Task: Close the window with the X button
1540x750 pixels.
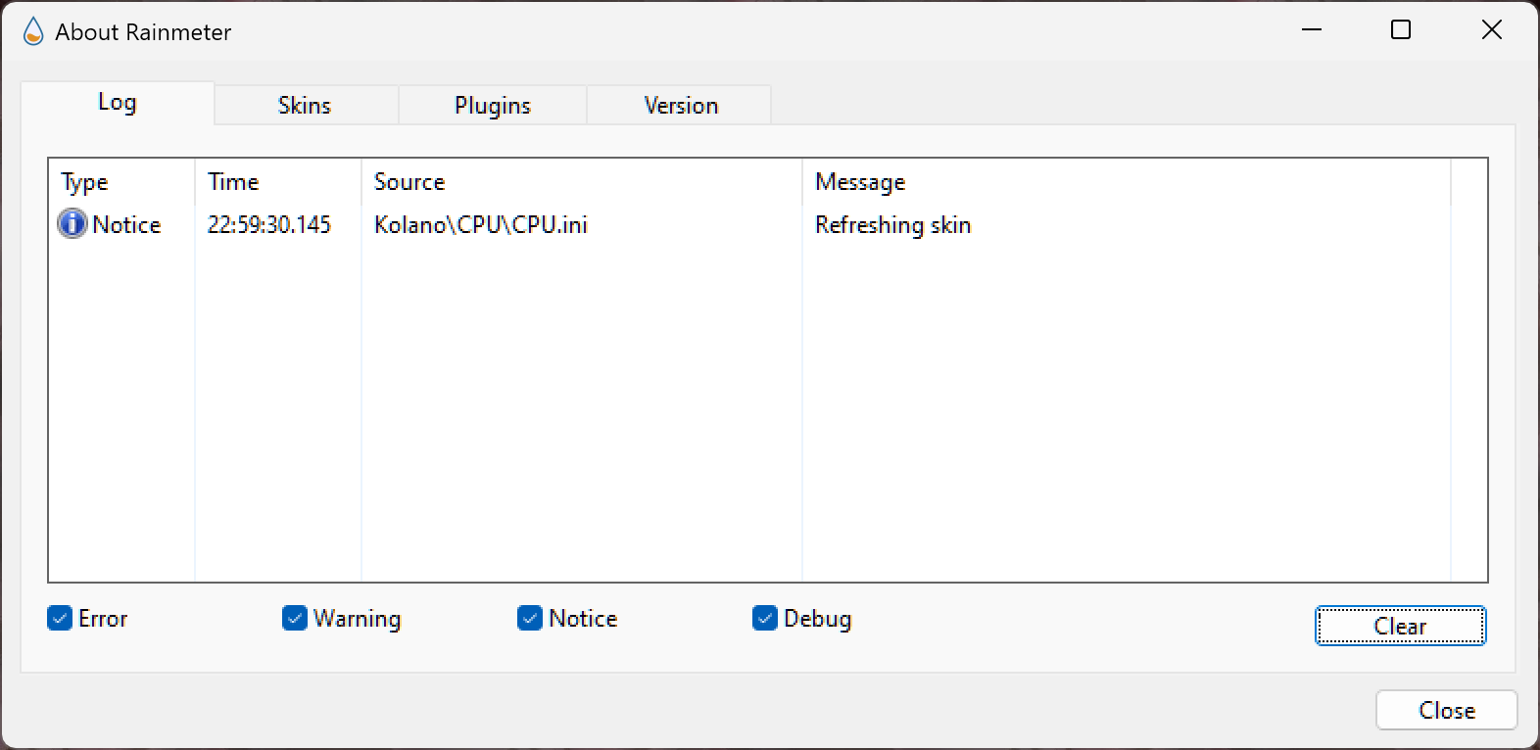Action: coord(1491,30)
